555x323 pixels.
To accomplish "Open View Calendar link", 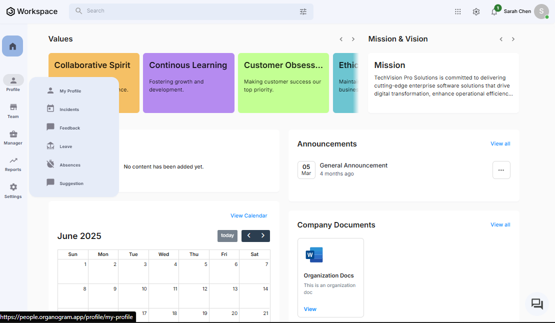I will tap(248, 216).
